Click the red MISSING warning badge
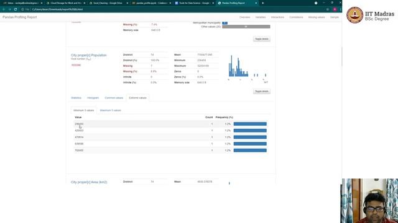 [76, 65]
